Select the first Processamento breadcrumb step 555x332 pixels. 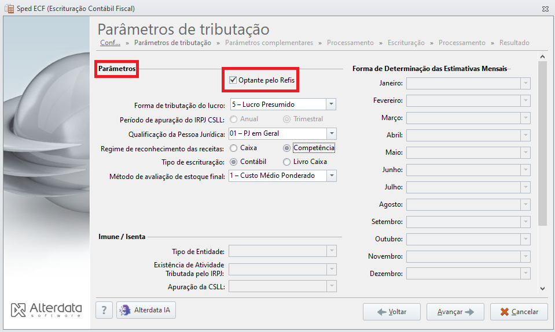pos(350,43)
